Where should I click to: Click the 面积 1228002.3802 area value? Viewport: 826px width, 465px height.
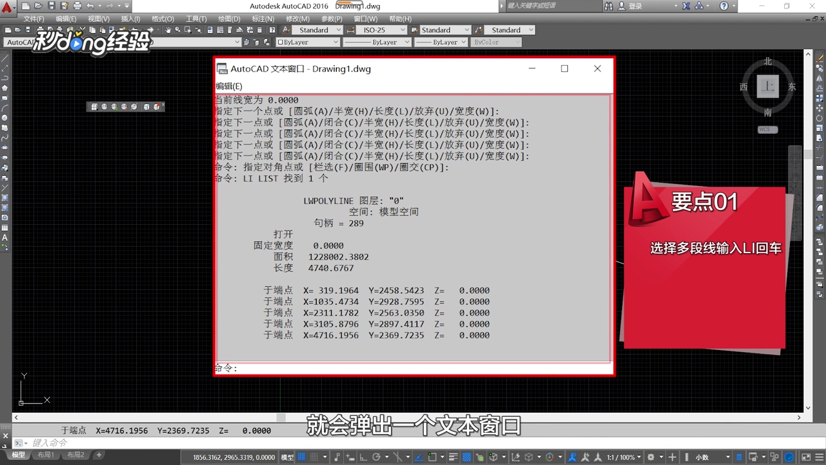[x=338, y=257]
